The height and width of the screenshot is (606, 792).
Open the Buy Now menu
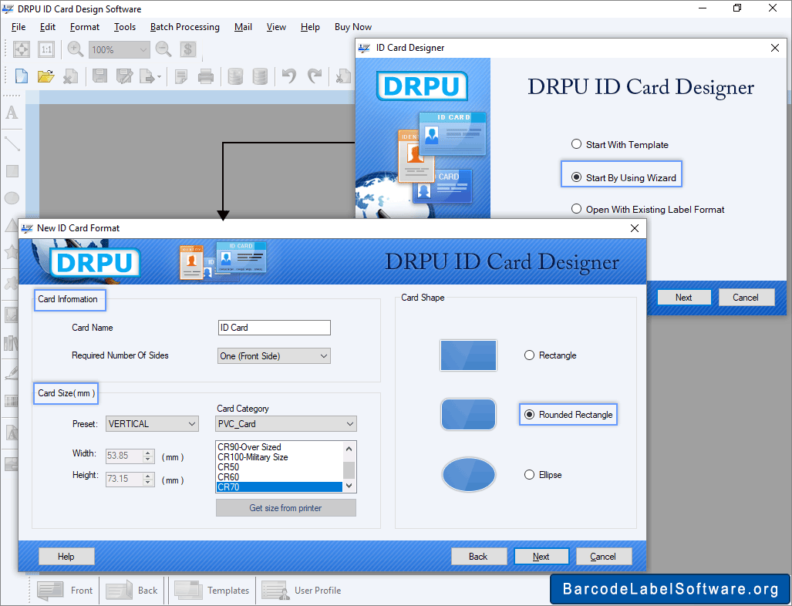click(x=352, y=27)
